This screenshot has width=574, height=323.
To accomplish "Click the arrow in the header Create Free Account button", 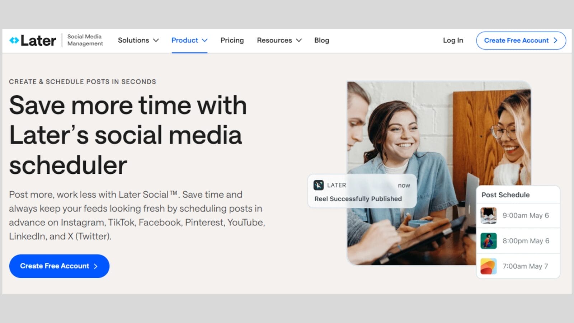I will (x=555, y=41).
